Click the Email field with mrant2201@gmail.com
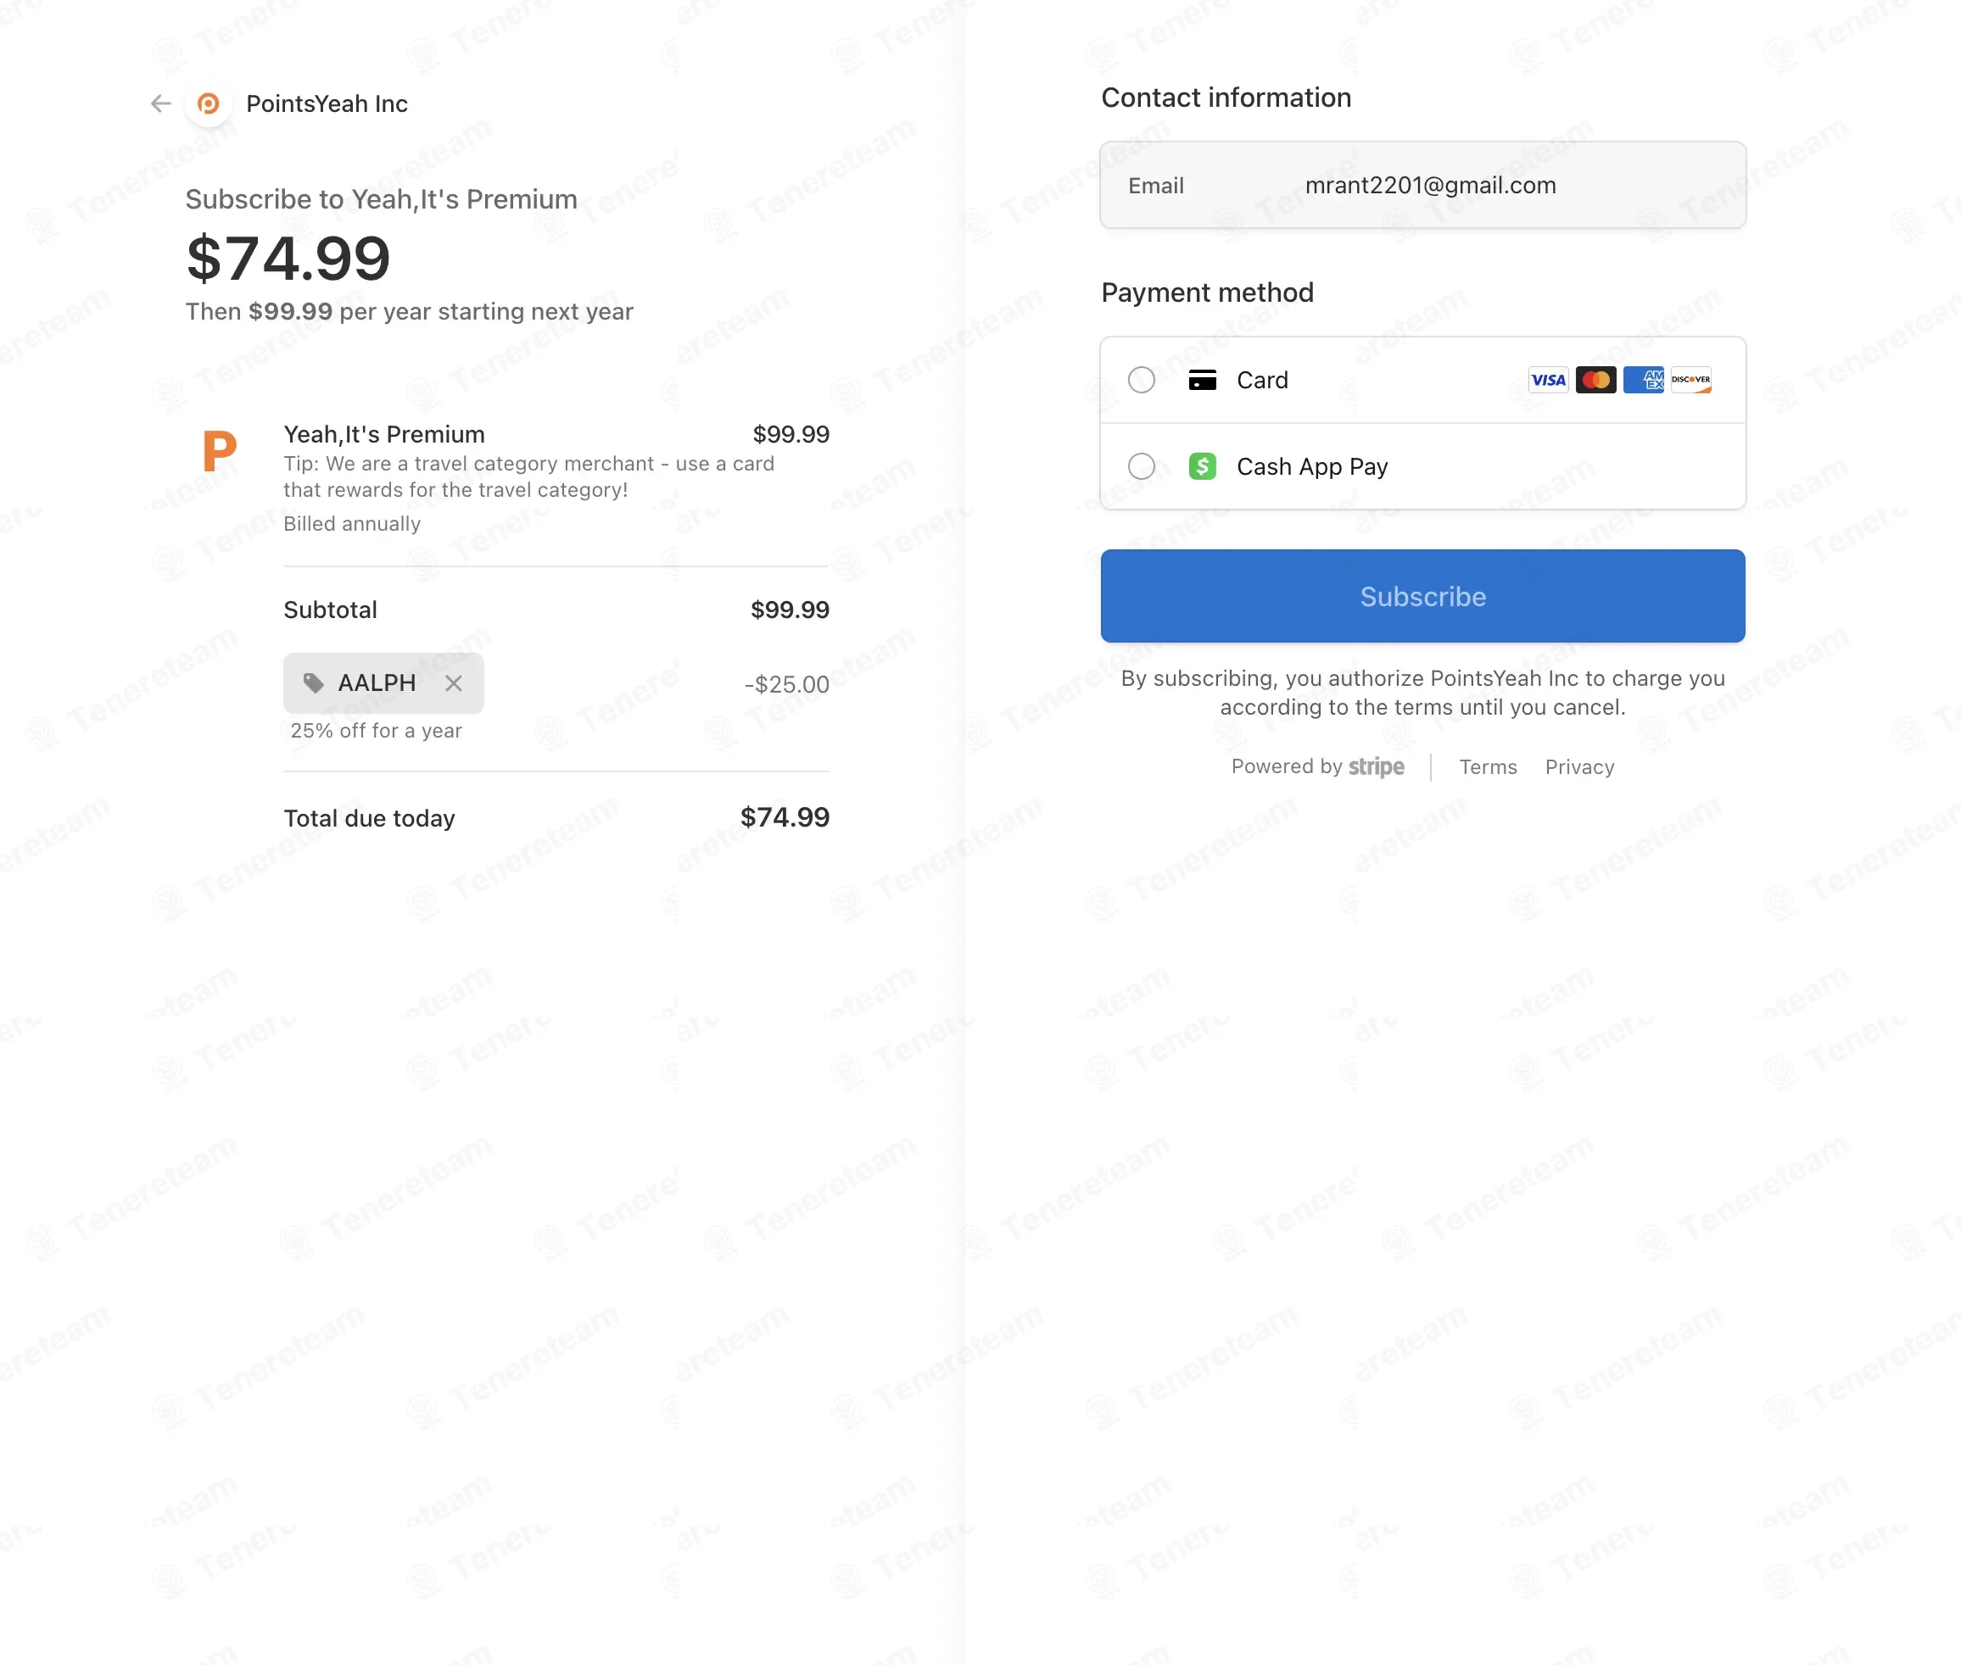 tap(1423, 185)
